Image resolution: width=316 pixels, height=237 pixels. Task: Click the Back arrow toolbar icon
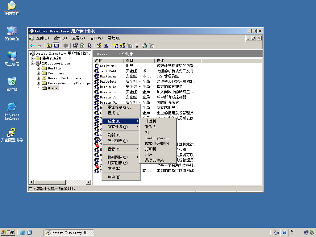point(32,46)
